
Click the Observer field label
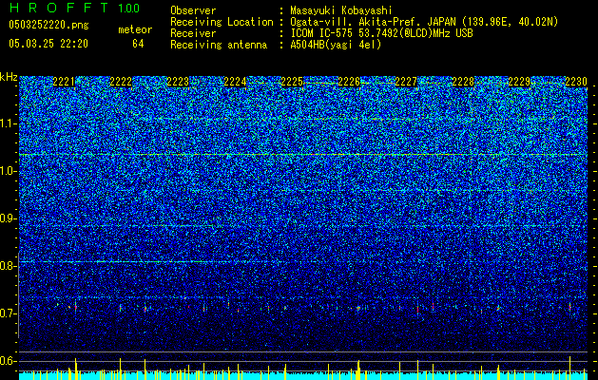193,10
